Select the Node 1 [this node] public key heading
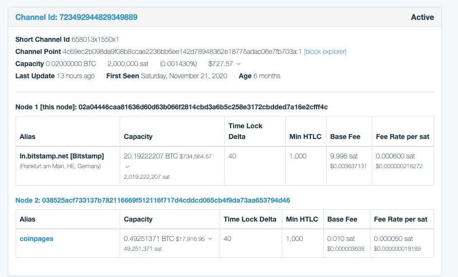 [x=171, y=107]
